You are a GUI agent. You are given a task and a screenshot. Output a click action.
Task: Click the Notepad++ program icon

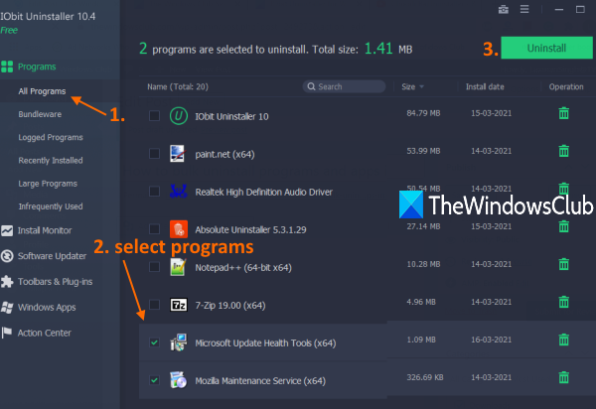click(178, 267)
